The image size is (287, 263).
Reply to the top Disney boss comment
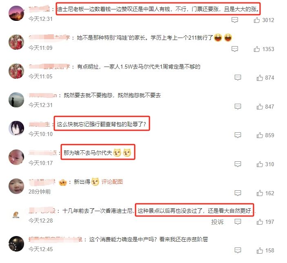click(x=235, y=20)
